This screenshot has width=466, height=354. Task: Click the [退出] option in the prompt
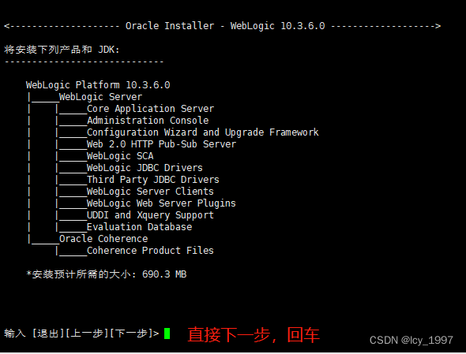pyautogui.click(x=48, y=334)
